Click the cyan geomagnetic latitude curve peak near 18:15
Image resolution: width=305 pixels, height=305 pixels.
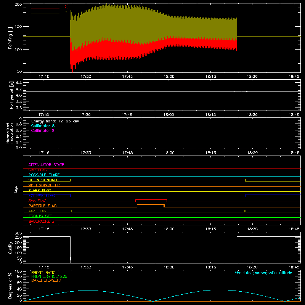pos(220,290)
